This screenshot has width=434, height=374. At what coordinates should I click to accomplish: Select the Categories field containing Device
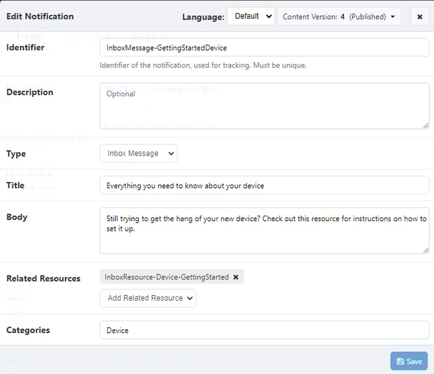[x=264, y=331]
